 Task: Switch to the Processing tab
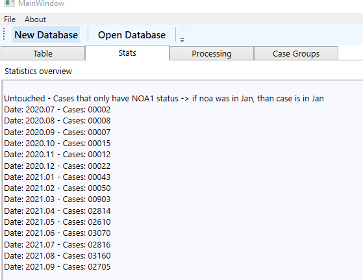pos(212,53)
